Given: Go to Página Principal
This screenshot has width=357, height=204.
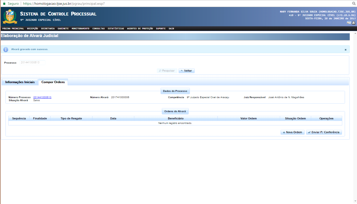Looking at the screenshot, I should pyautogui.click(x=13, y=29).
